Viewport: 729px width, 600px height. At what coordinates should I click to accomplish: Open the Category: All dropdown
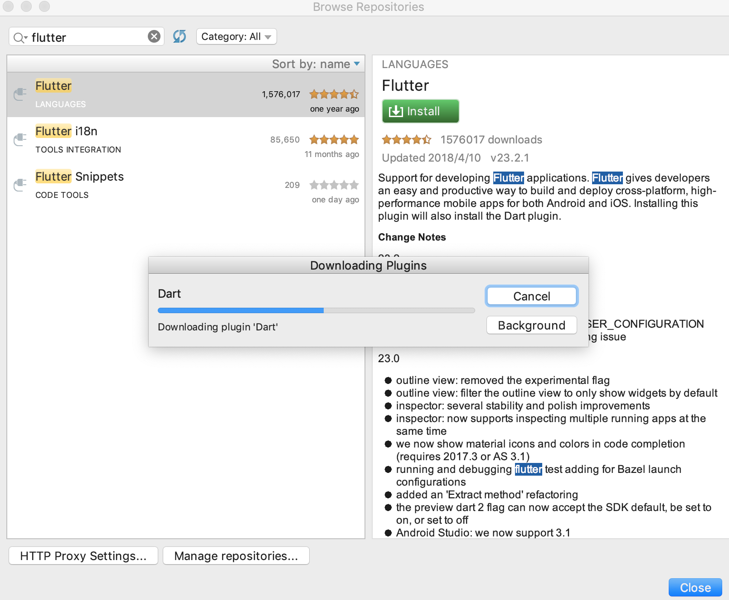236,36
